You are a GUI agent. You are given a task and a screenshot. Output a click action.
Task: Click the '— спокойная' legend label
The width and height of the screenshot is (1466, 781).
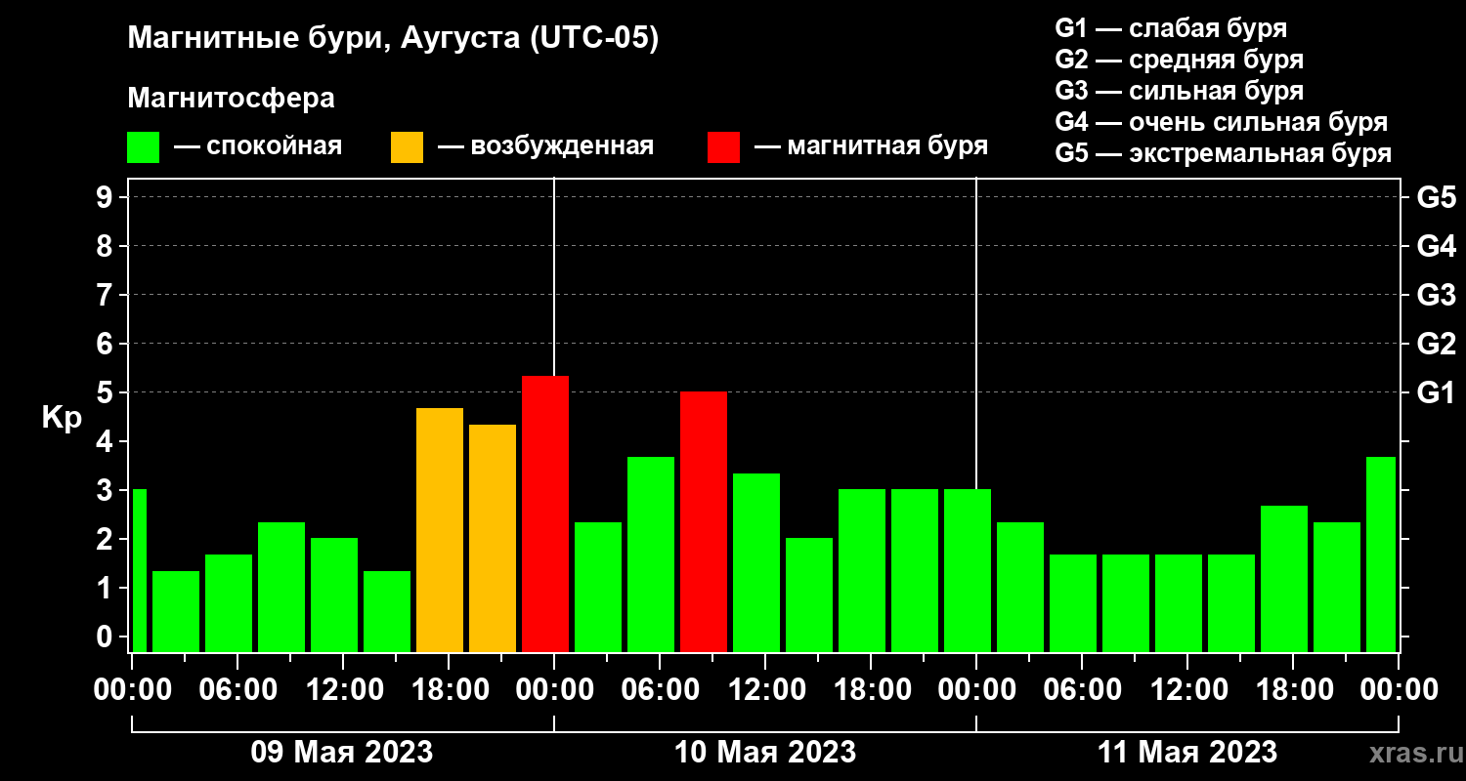point(258,147)
